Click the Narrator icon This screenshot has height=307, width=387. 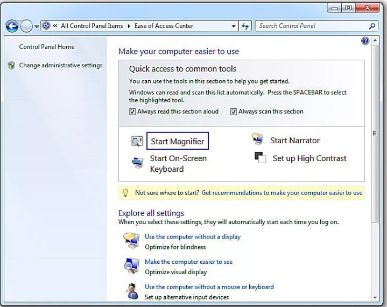(257, 139)
